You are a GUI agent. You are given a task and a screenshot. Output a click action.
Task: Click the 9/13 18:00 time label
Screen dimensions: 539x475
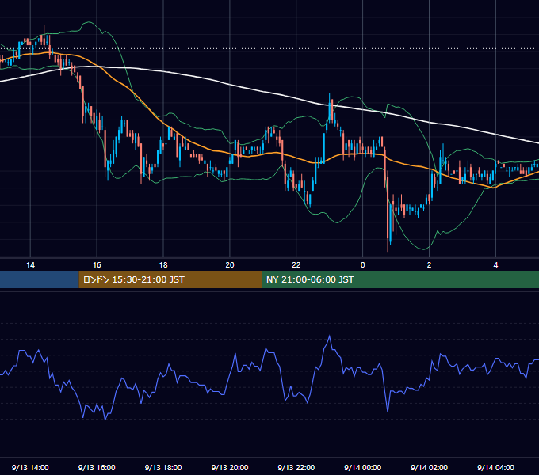[x=163, y=467]
